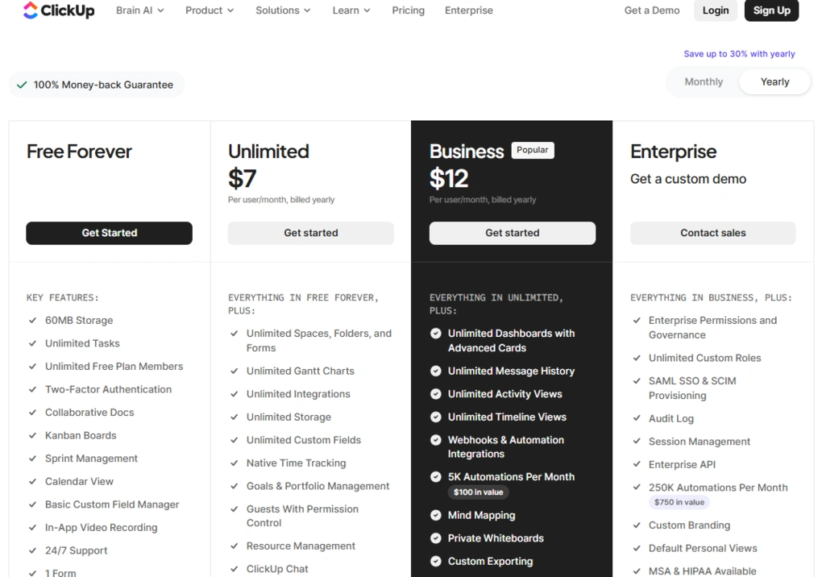Click checkmark beside 24/7 Support

tap(32, 550)
